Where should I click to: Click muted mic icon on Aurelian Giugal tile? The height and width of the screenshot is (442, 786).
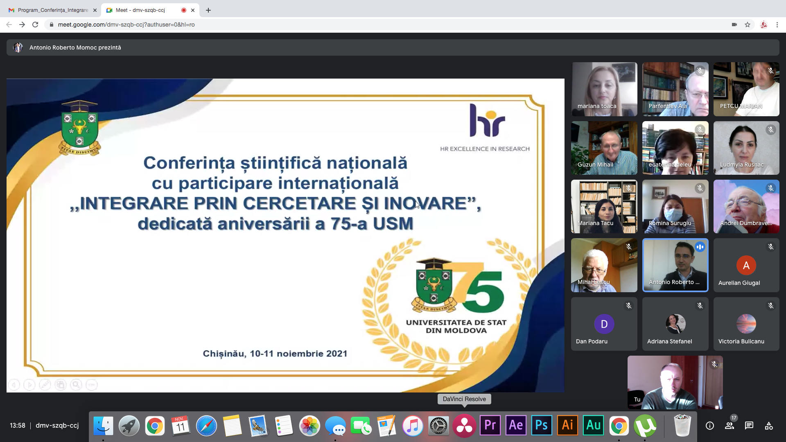coord(771,247)
